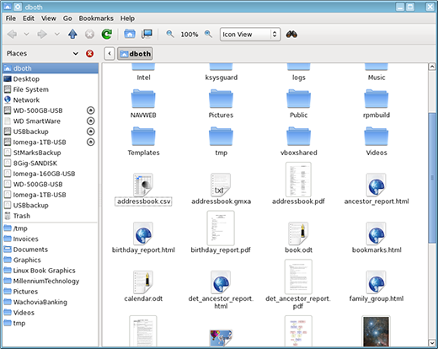
Task: Select the addressbook.pdf file thumbnail
Action: [298, 180]
